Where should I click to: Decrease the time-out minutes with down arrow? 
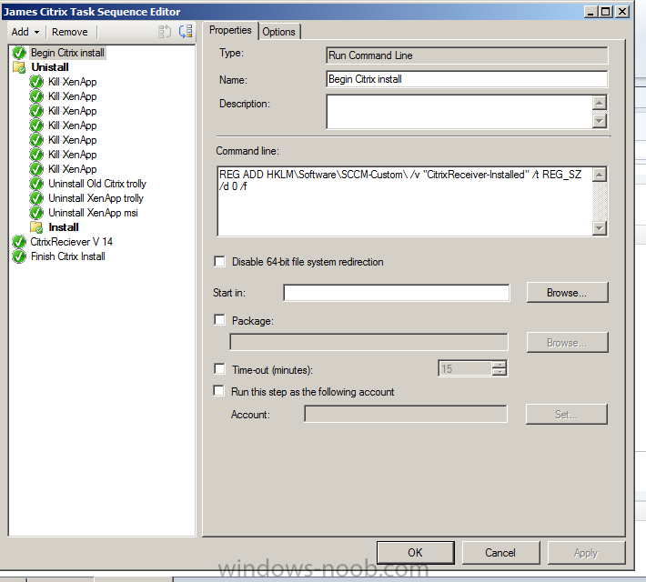point(500,372)
